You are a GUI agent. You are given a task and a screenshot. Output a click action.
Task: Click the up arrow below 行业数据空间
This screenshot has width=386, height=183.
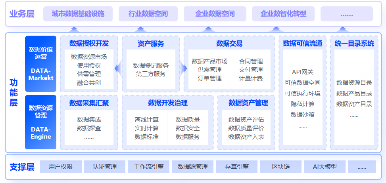point(140,29)
